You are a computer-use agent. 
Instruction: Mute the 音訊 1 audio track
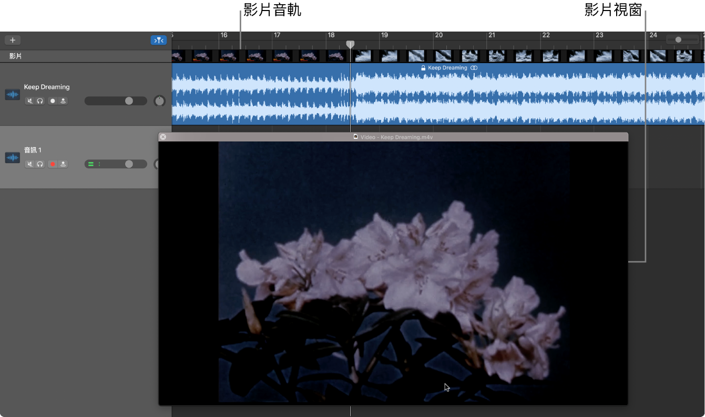(x=30, y=164)
